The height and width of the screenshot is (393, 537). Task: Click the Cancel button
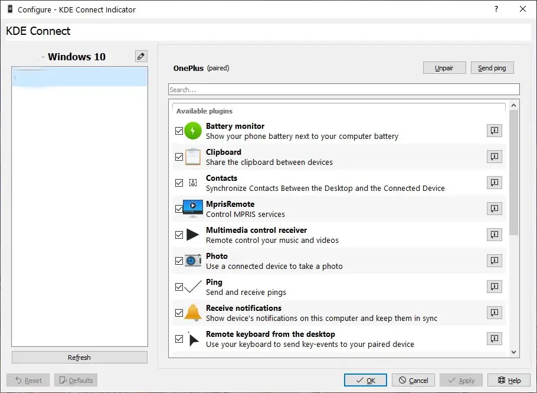pos(413,381)
